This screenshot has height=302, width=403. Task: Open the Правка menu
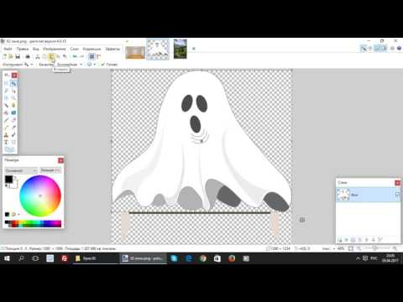point(23,49)
